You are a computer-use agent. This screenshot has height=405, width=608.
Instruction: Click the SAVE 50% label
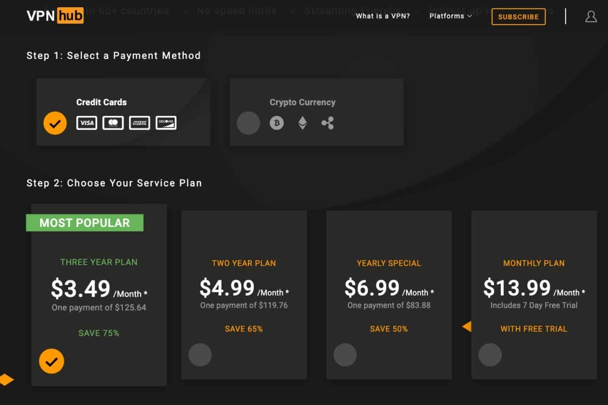[x=389, y=329]
